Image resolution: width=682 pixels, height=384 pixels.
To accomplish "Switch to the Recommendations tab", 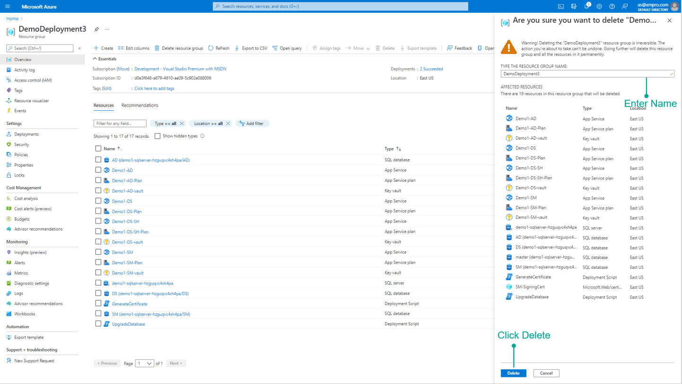I will pyautogui.click(x=140, y=106).
